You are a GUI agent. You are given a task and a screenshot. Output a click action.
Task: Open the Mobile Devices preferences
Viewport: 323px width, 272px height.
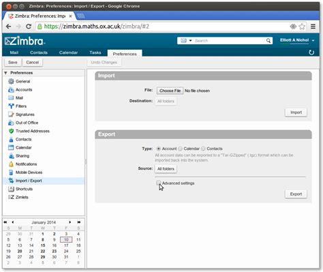click(29, 172)
